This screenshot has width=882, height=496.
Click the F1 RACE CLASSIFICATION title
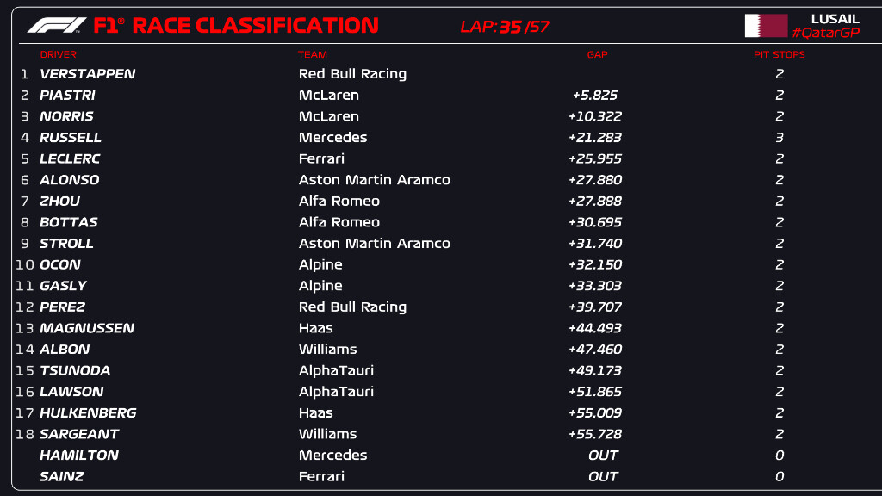(x=236, y=25)
